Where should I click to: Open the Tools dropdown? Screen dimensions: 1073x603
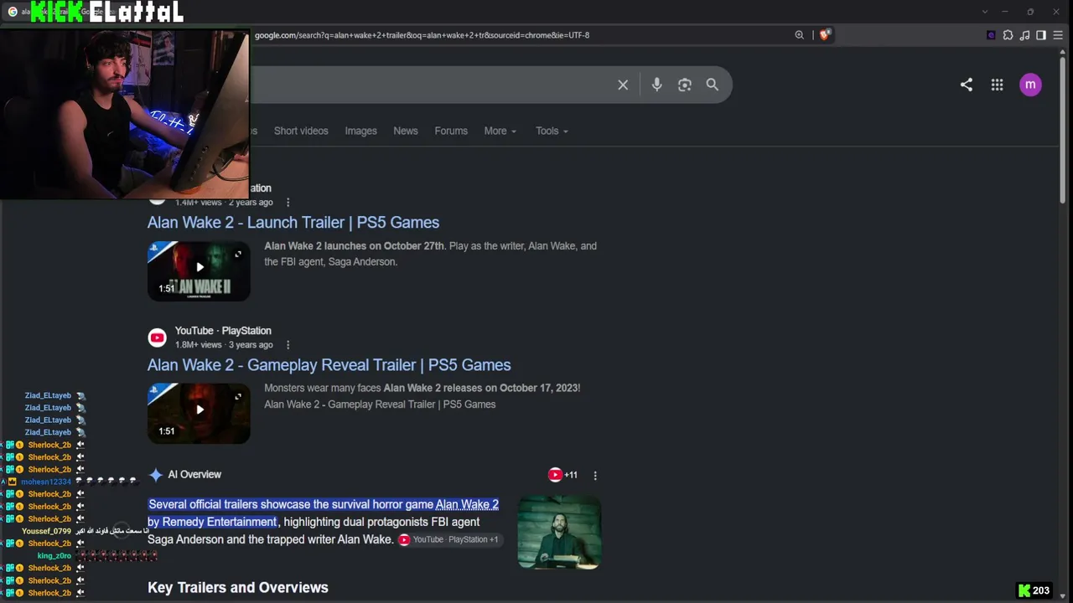552,131
